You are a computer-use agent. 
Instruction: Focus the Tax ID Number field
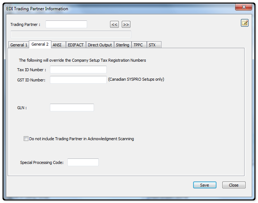point(78,70)
